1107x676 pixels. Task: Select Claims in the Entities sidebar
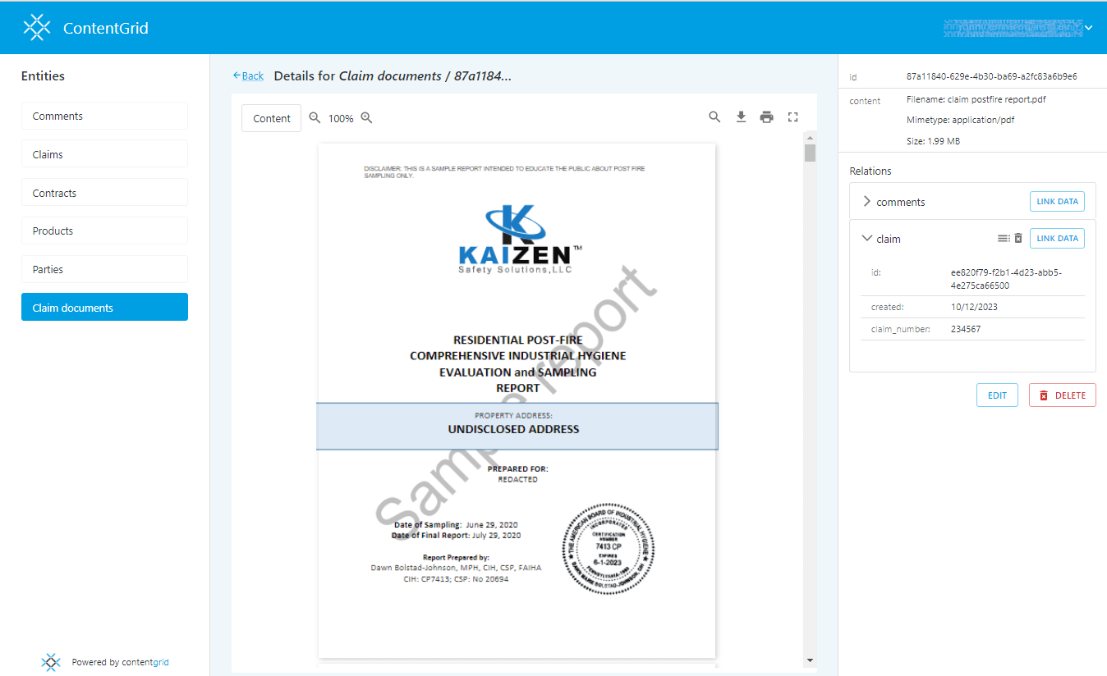tap(104, 154)
